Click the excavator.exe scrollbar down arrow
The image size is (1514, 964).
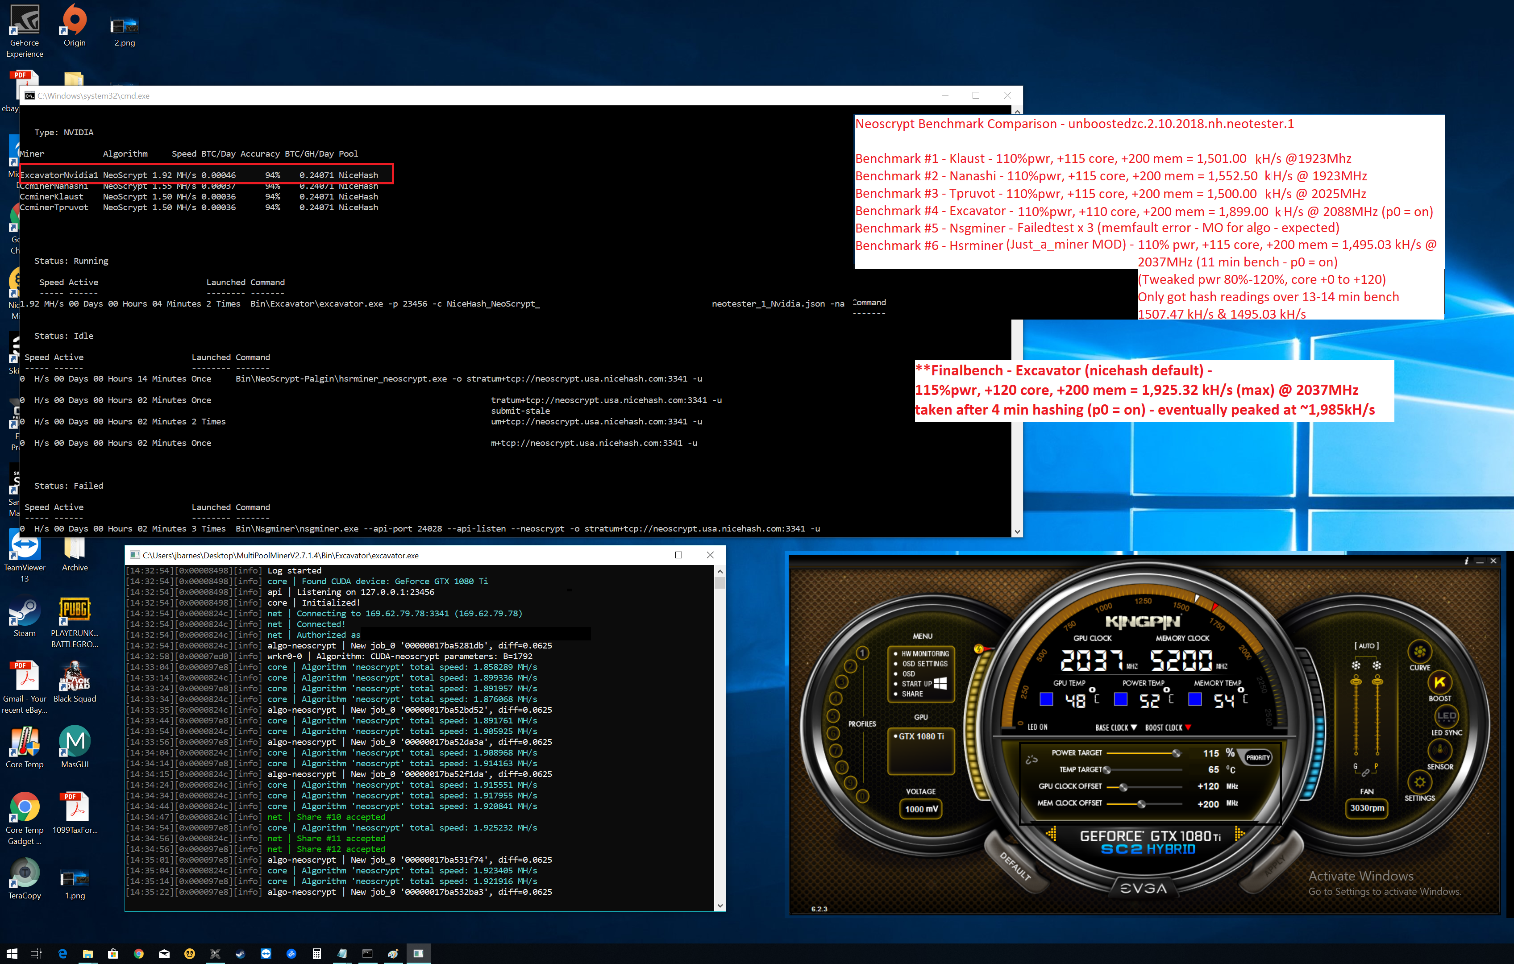pos(720,906)
